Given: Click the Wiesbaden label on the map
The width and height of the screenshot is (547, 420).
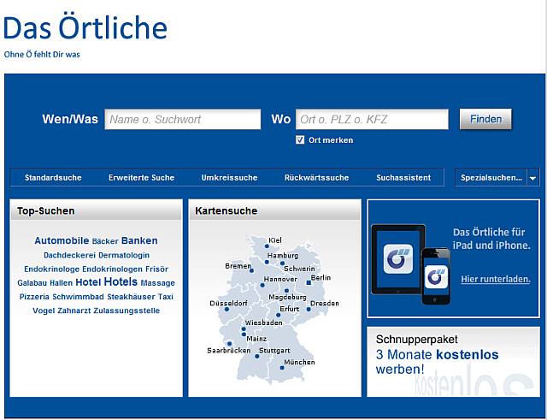Looking at the screenshot, I should [x=263, y=322].
